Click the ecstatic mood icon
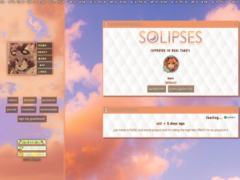 pos(230,117)
